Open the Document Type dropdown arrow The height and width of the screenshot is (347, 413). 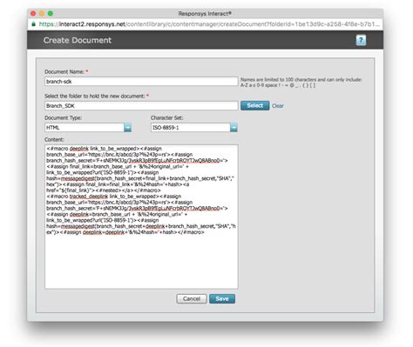click(127, 128)
